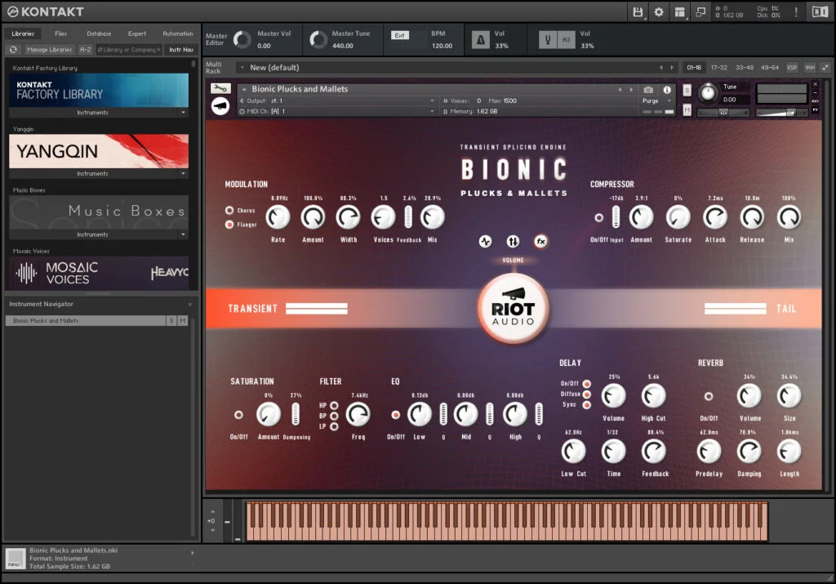Open instrument edit mode wrench icon
This screenshot has width=836, height=584.
pyautogui.click(x=220, y=88)
